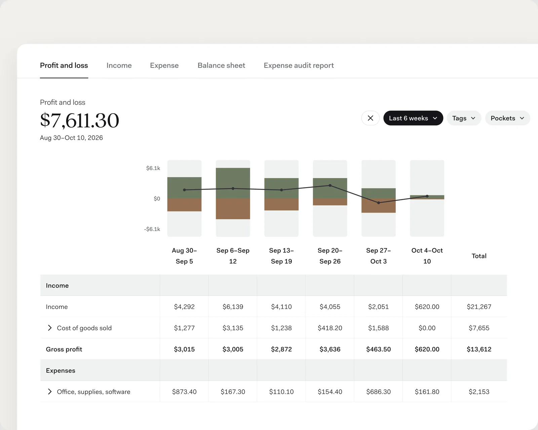Open the Pockets filter dropdown
The image size is (538, 430).
click(x=507, y=118)
